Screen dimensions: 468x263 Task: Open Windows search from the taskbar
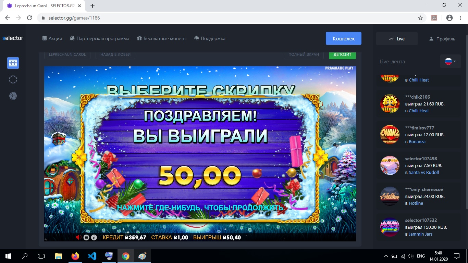[x=25, y=256]
